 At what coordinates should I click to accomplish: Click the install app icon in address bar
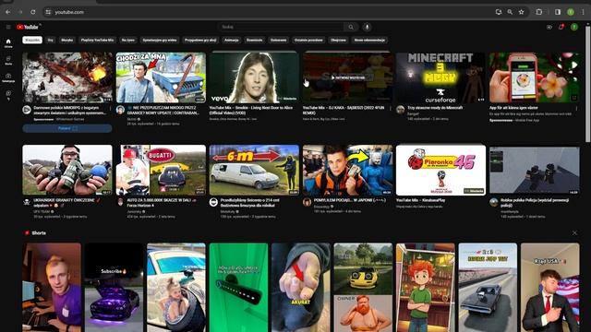click(499, 12)
